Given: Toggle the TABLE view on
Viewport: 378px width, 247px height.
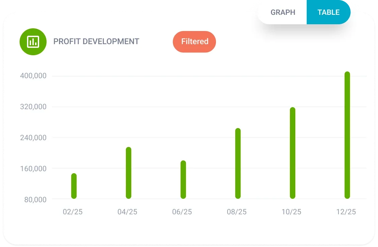Looking at the screenshot, I should [x=328, y=12].
